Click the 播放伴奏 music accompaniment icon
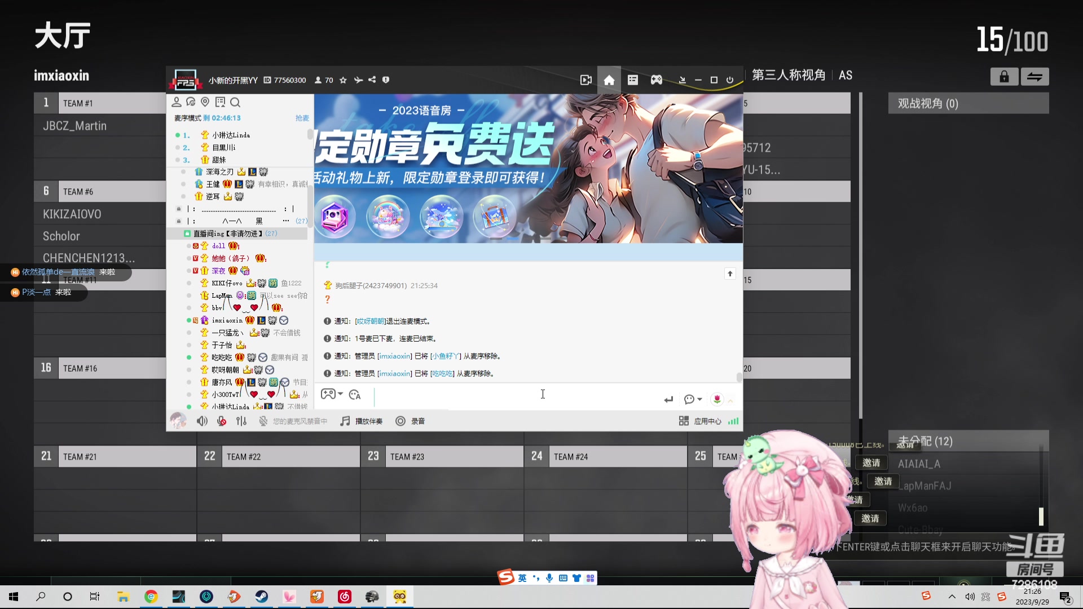1083x609 pixels. click(345, 421)
